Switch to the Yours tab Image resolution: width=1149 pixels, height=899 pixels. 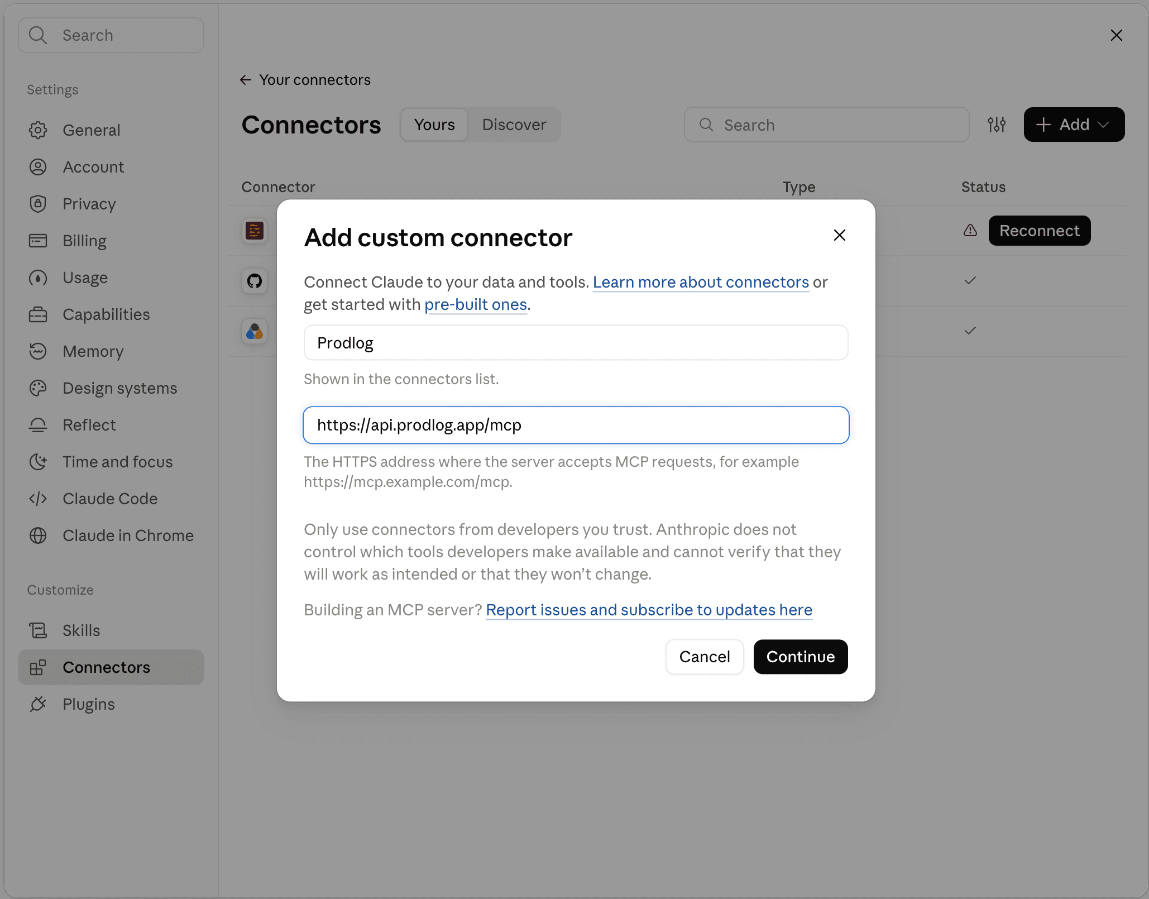pos(434,125)
